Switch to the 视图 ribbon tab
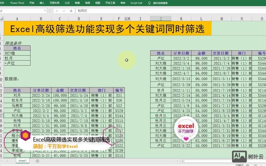 point(98,3)
